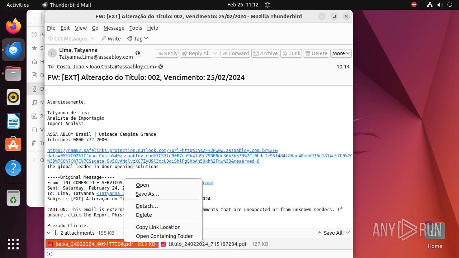Select attachment baixa_24022024_609177556.pdf
Image resolution: width=459 pixels, height=258 pixels.
(102, 244)
